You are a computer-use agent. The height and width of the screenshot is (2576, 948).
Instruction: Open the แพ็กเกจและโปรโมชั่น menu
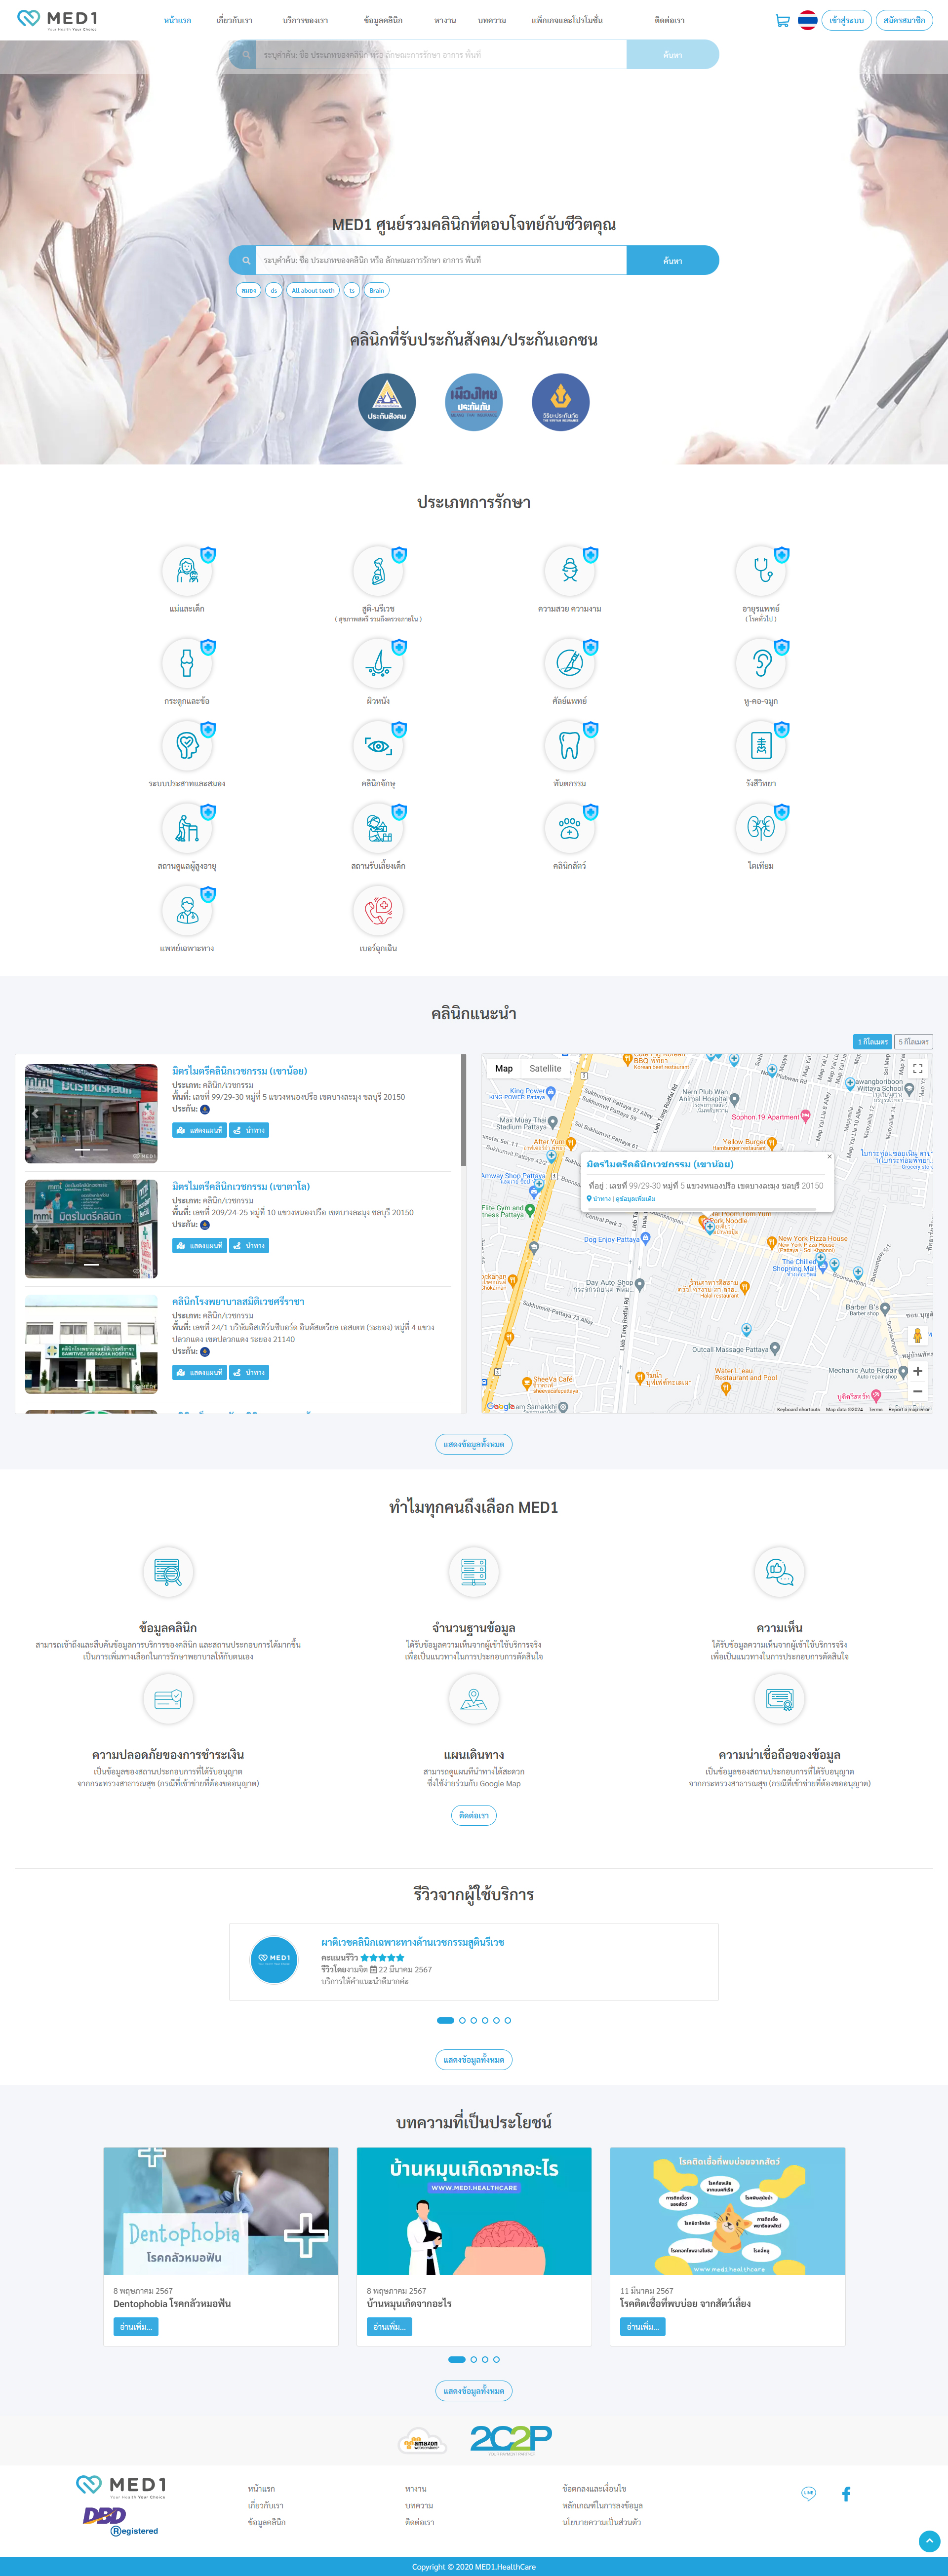point(567,20)
